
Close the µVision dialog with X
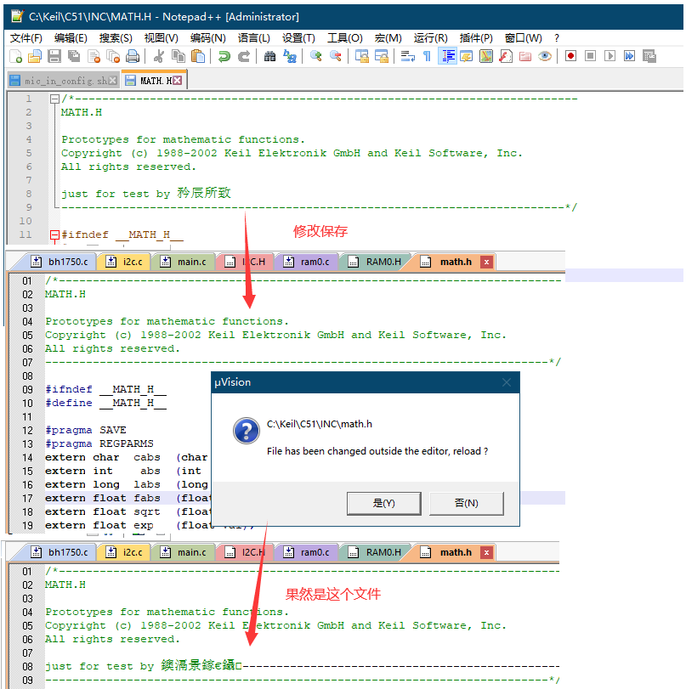point(506,382)
